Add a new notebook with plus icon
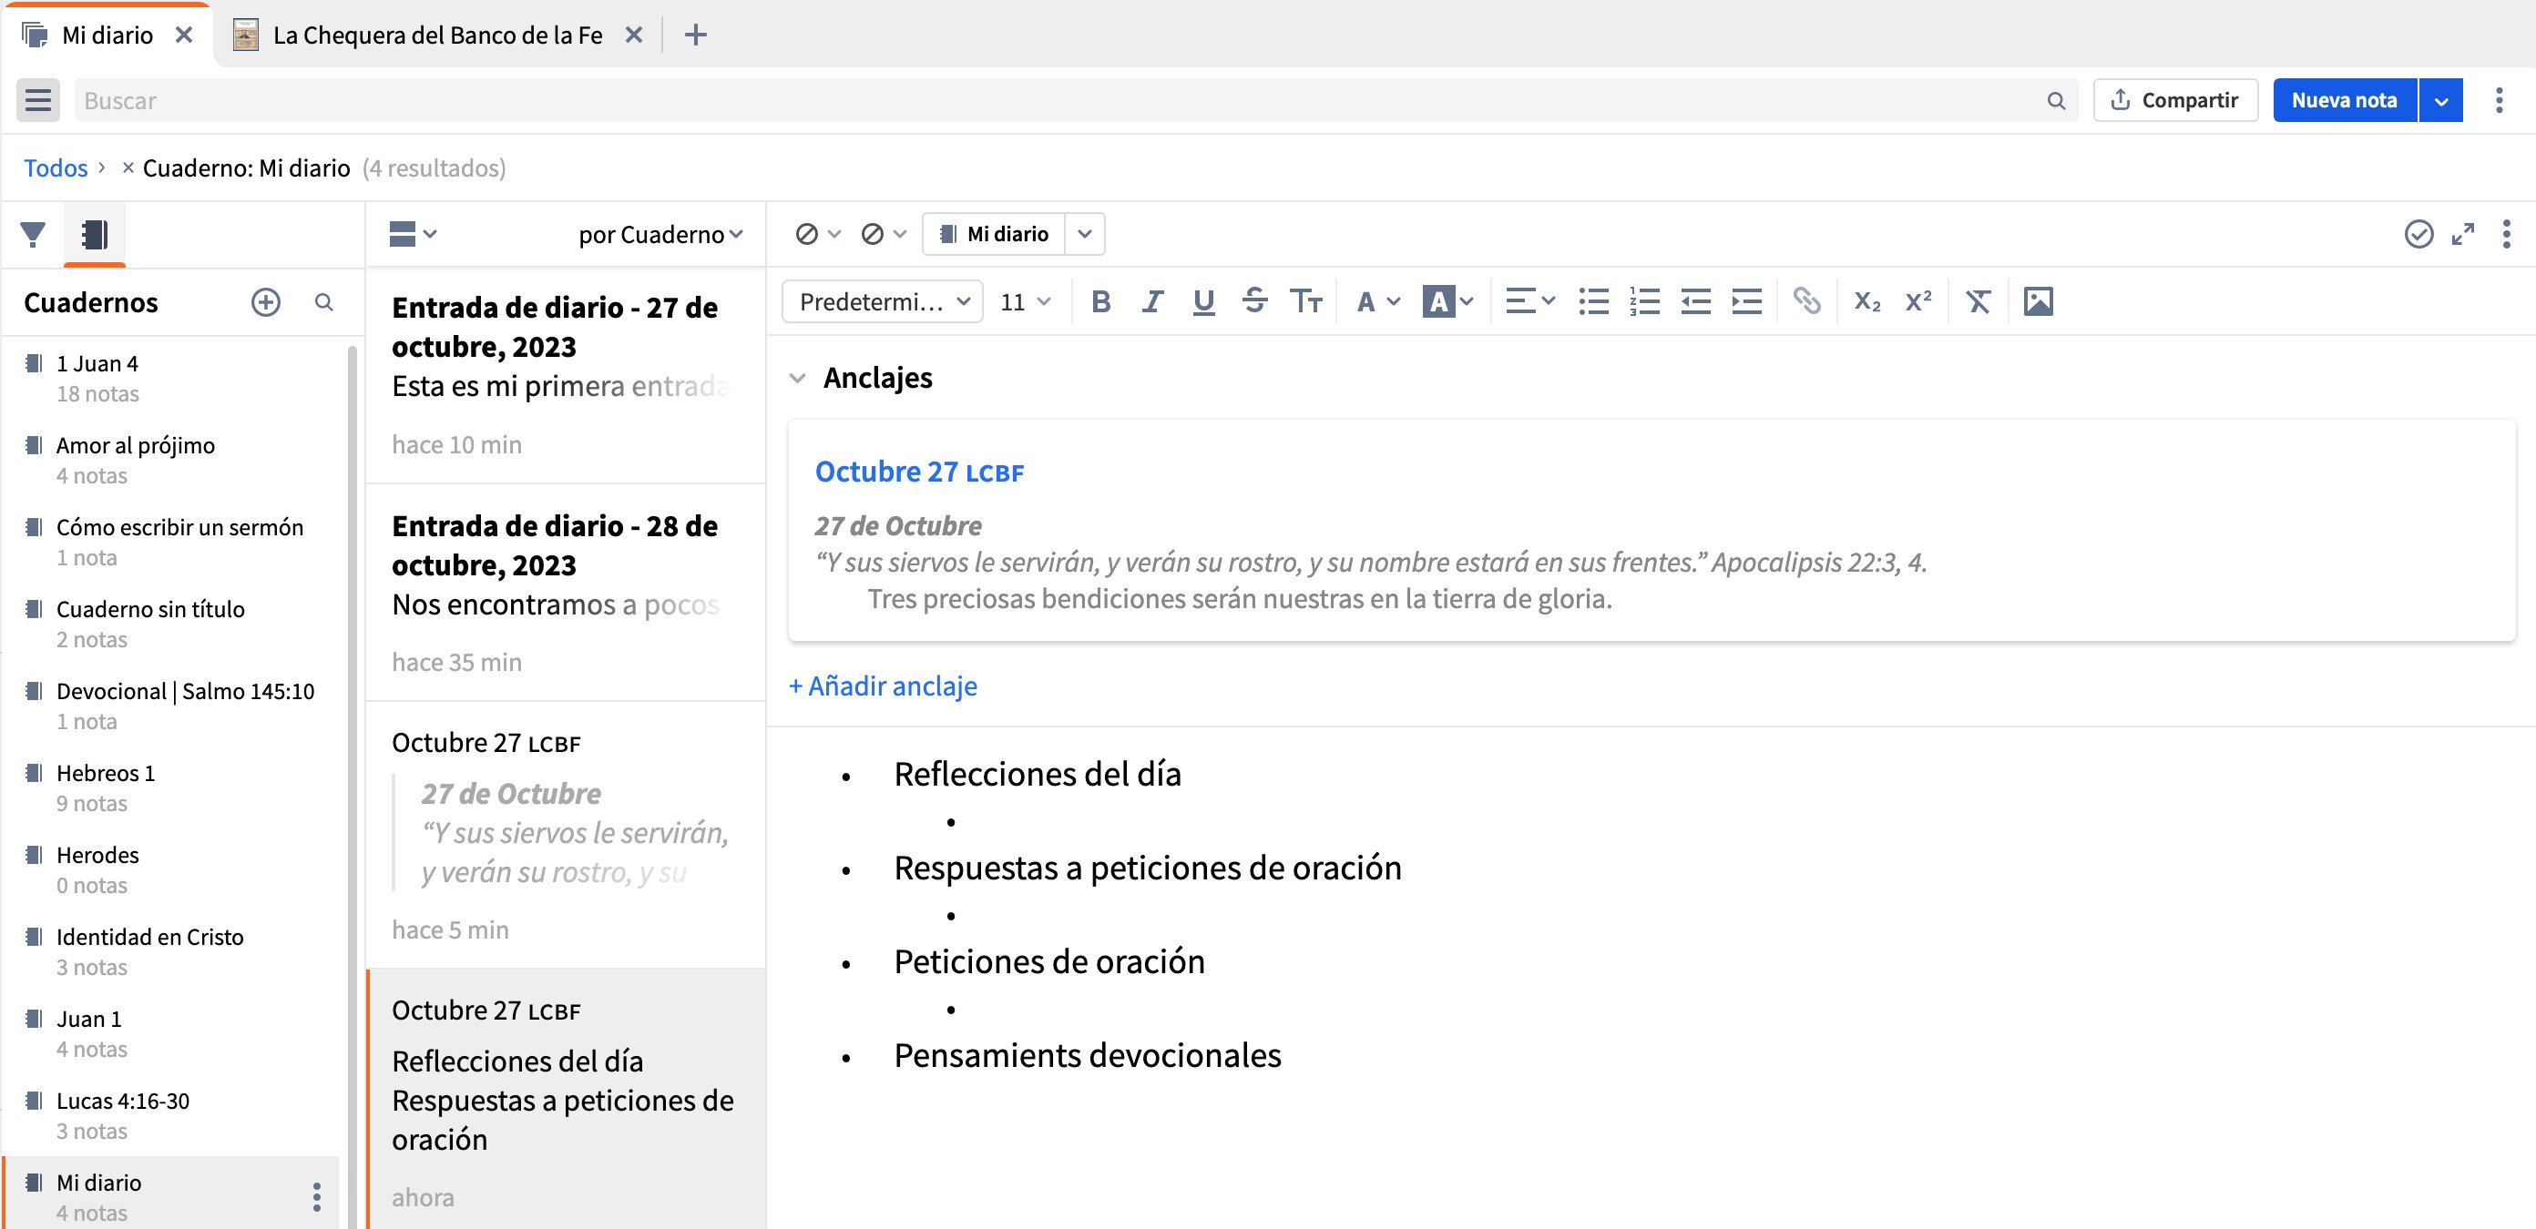 (266, 302)
